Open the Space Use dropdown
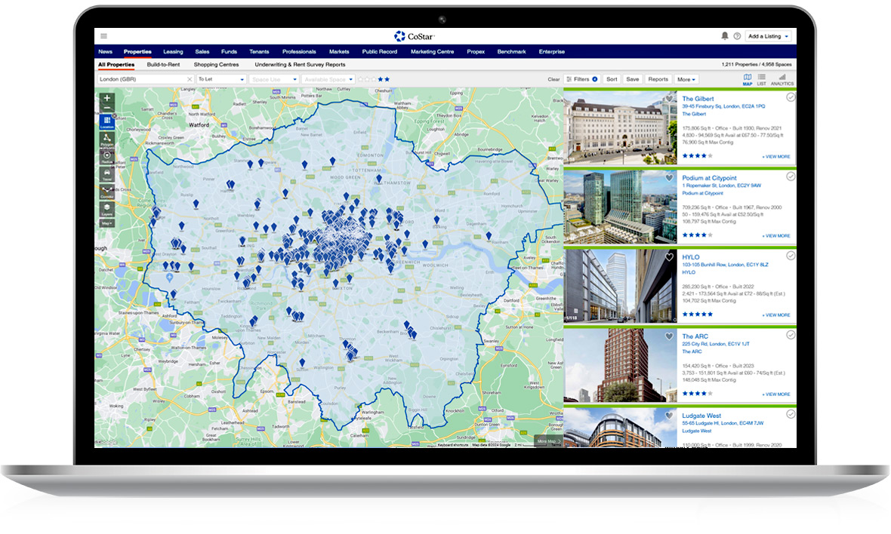The width and height of the screenshot is (891, 534). coord(274,79)
